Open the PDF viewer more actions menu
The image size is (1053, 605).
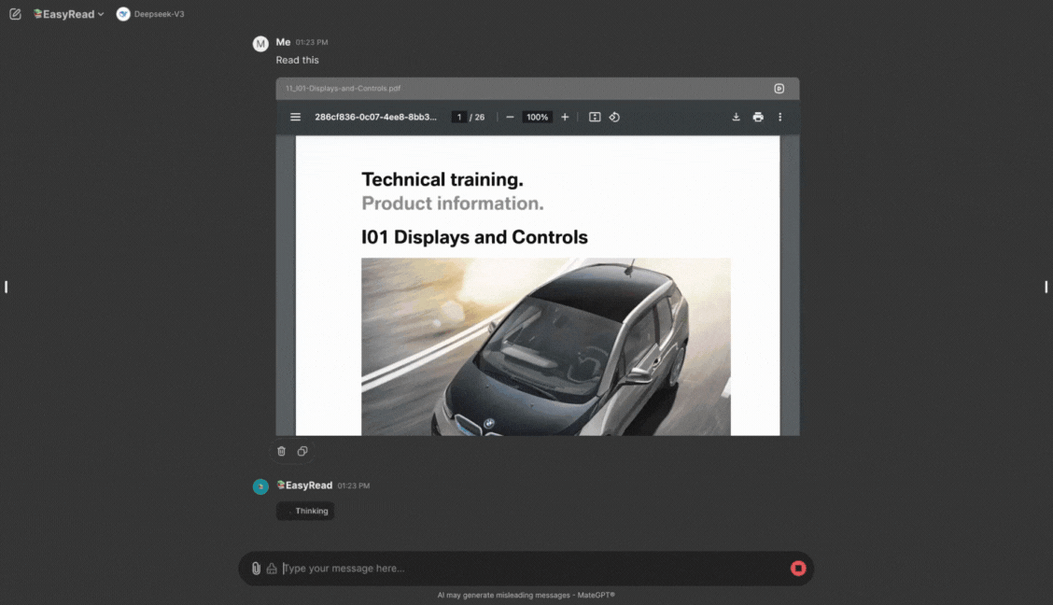pos(779,117)
